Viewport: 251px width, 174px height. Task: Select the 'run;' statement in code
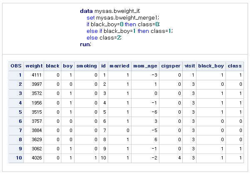pos(85,44)
